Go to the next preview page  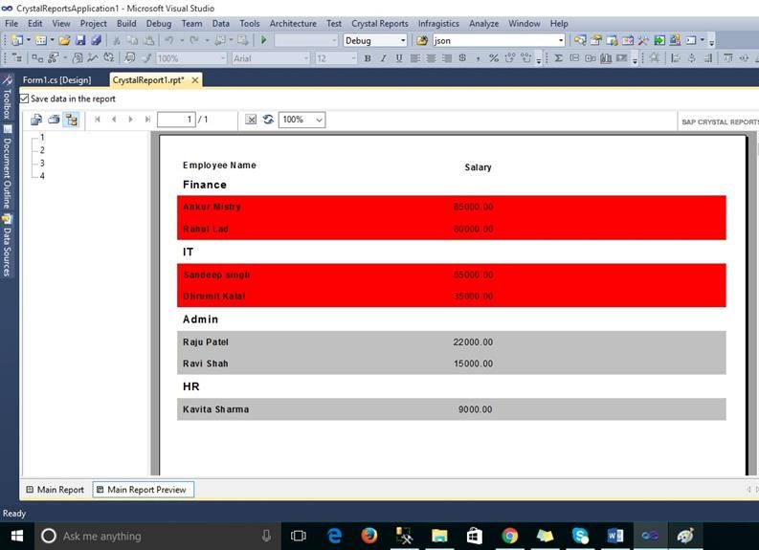[131, 120]
